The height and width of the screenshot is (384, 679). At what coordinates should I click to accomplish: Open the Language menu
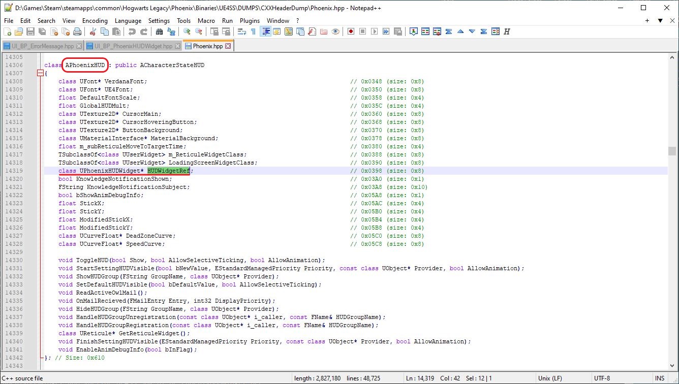[x=128, y=21]
